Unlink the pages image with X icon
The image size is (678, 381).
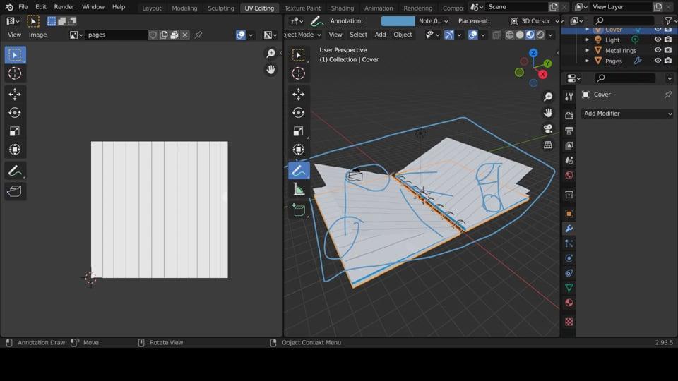tap(185, 35)
